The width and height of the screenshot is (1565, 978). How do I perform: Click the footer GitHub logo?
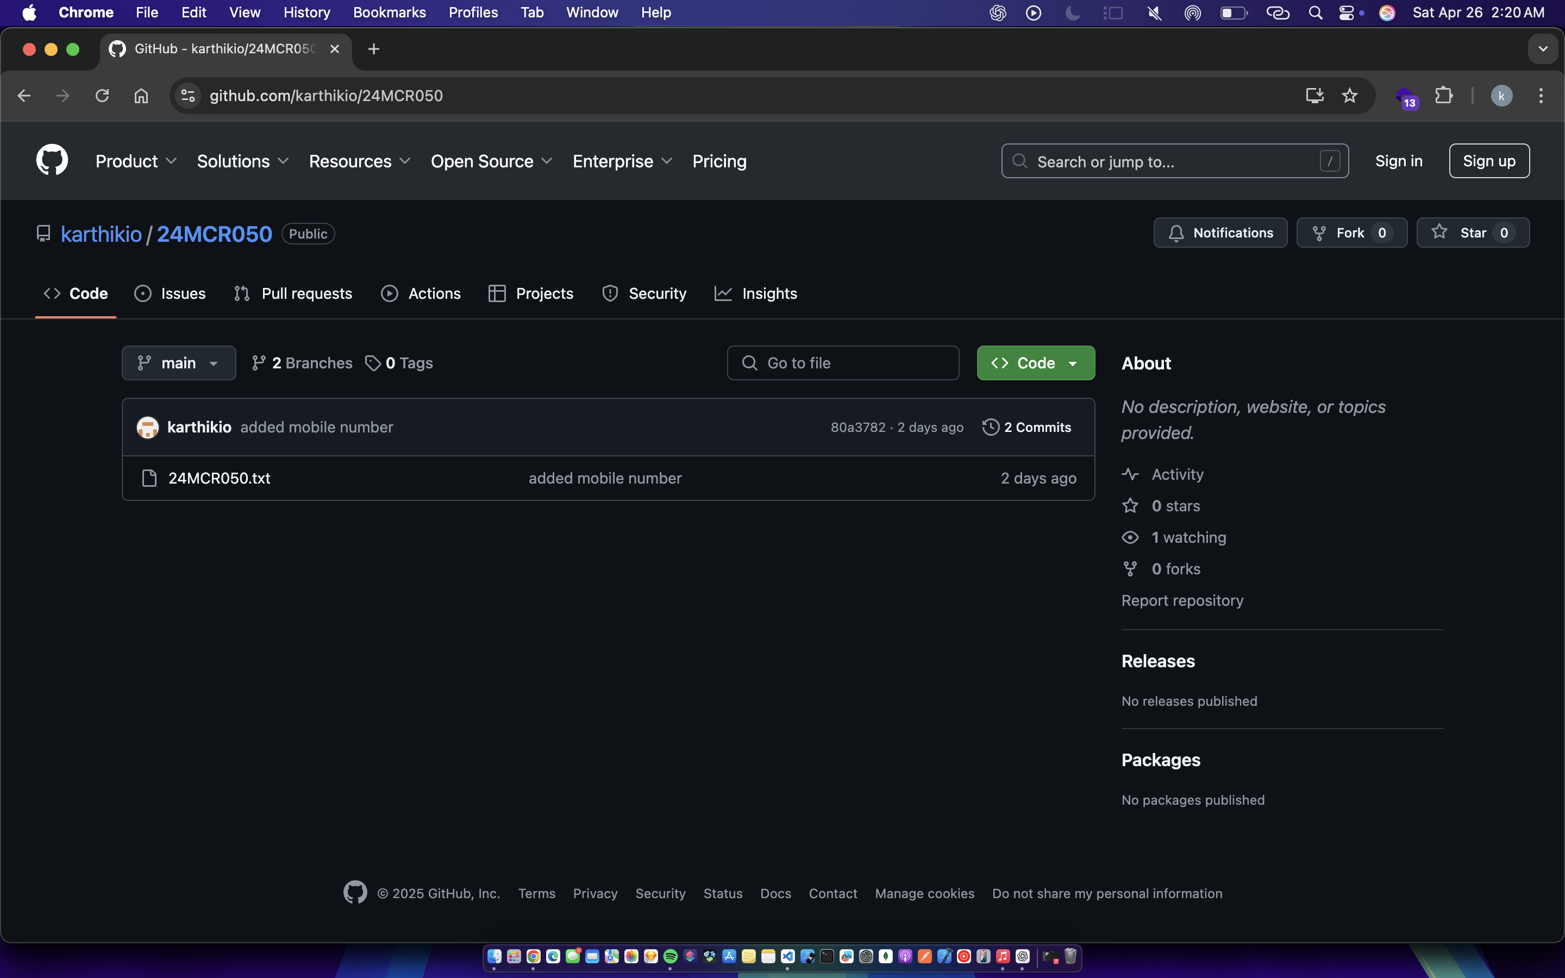click(x=355, y=893)
